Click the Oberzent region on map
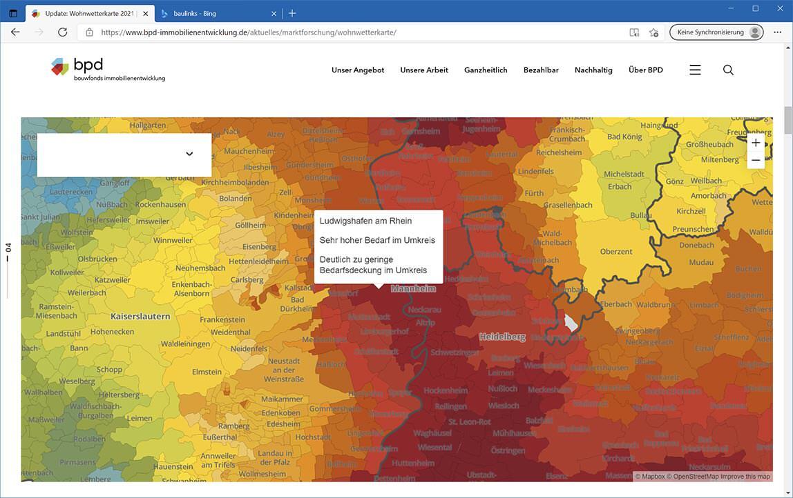793x498 pixels. tap(616, 252)
